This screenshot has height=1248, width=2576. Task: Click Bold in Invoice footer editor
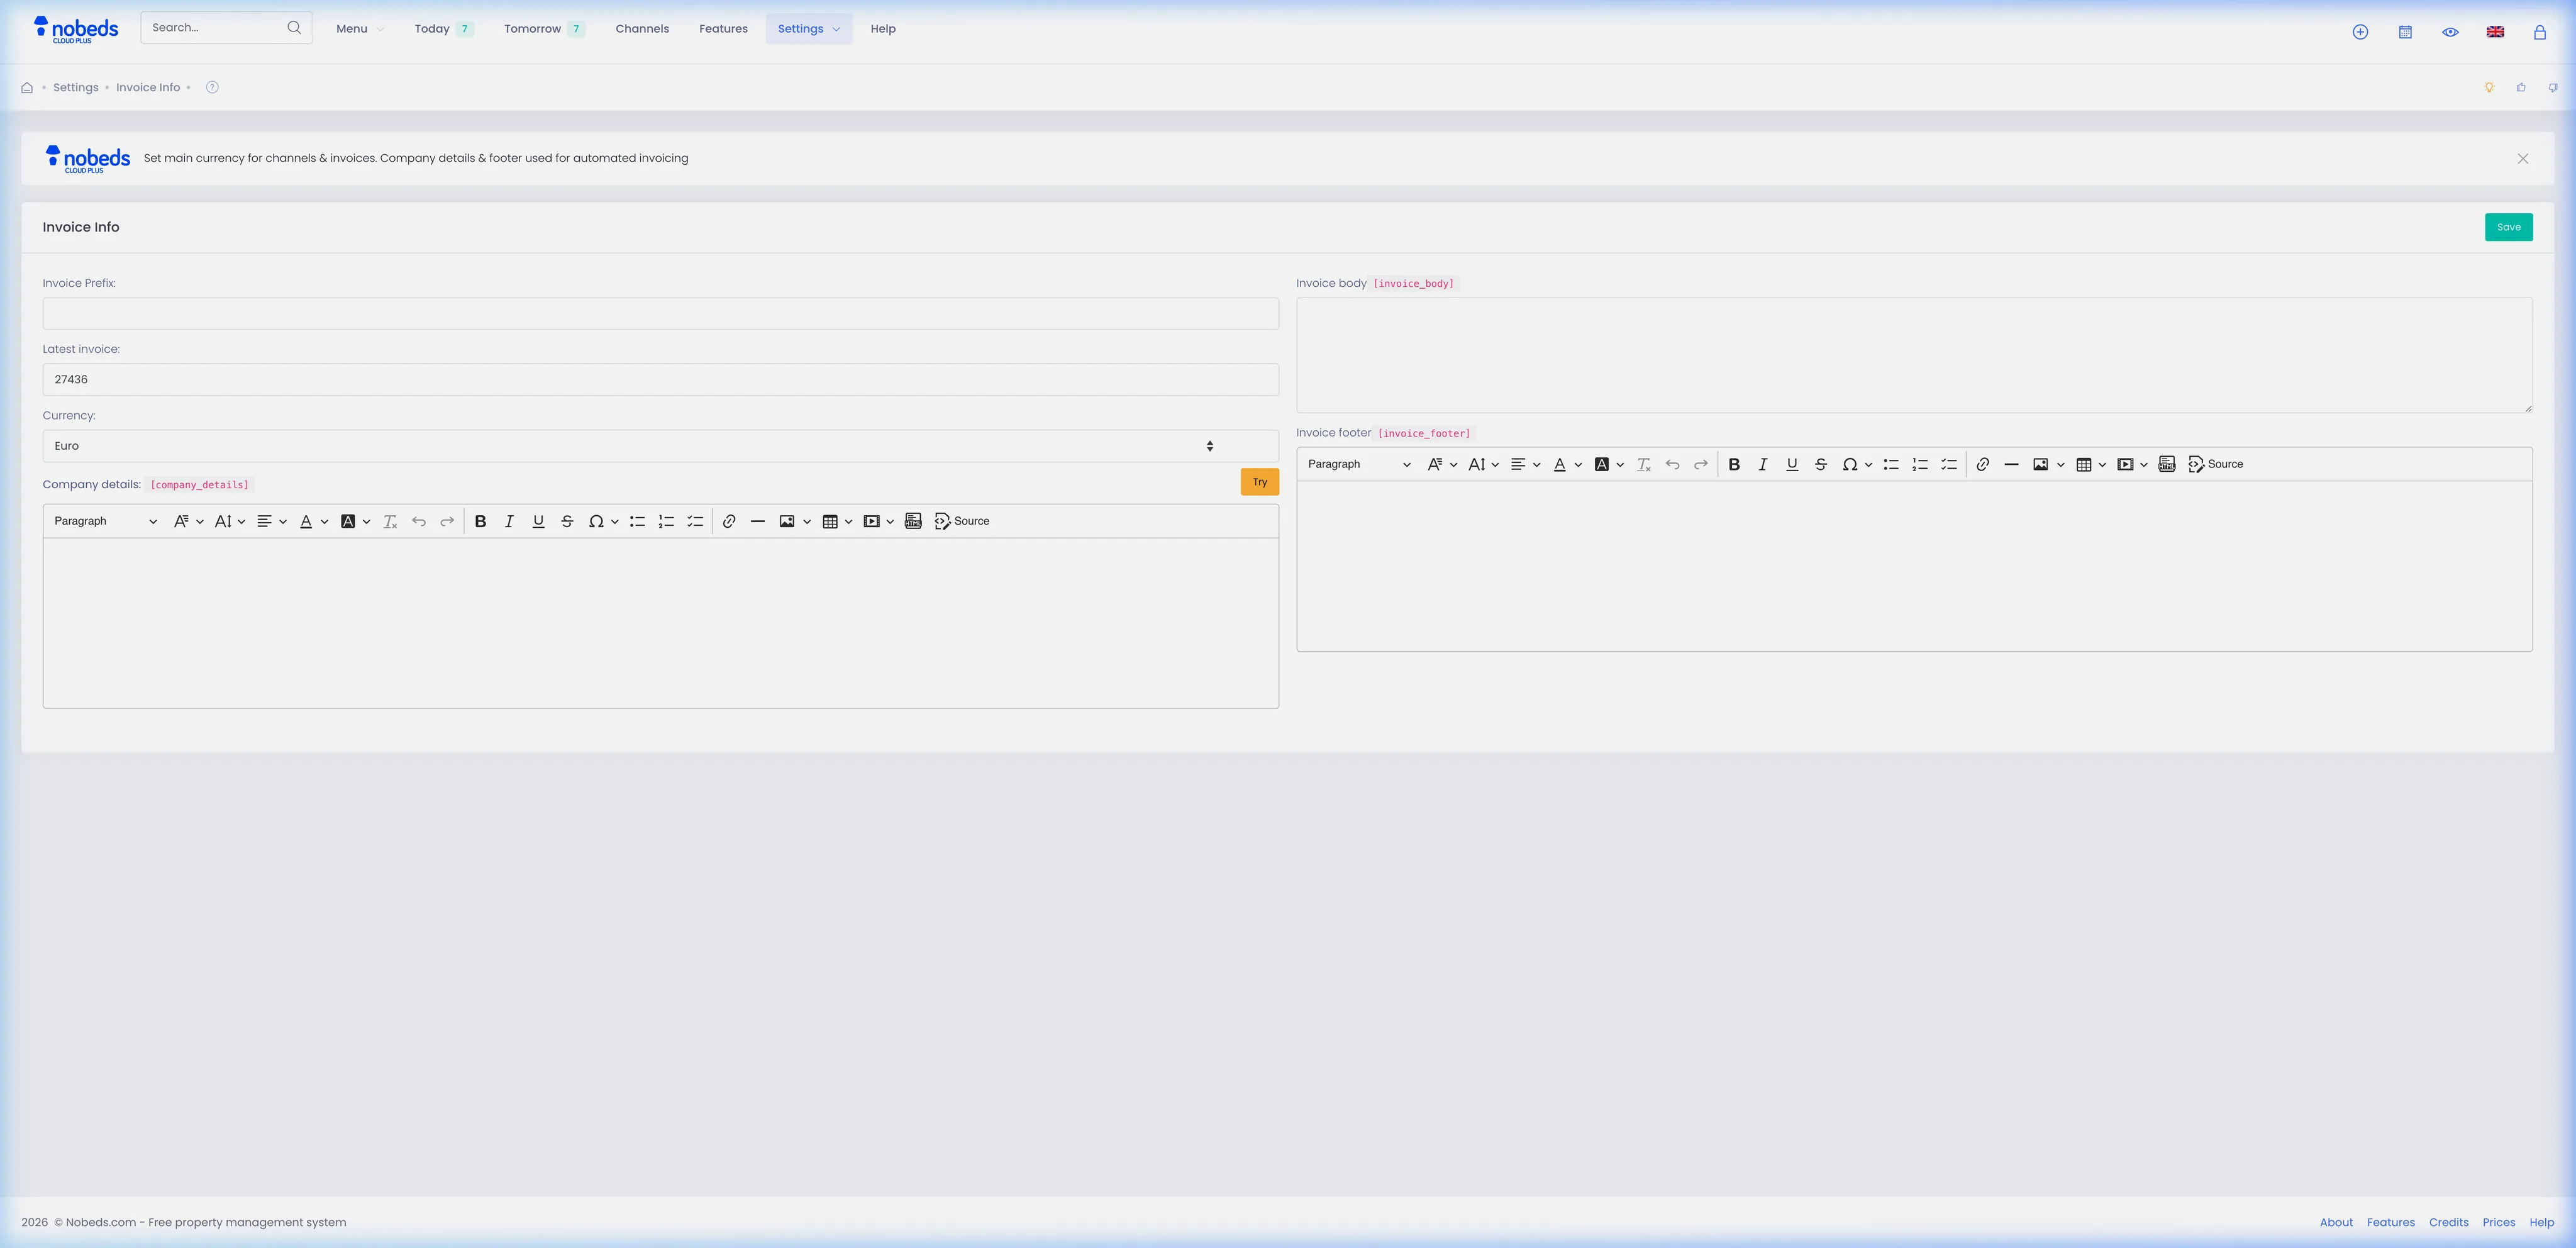(1734, 464)
